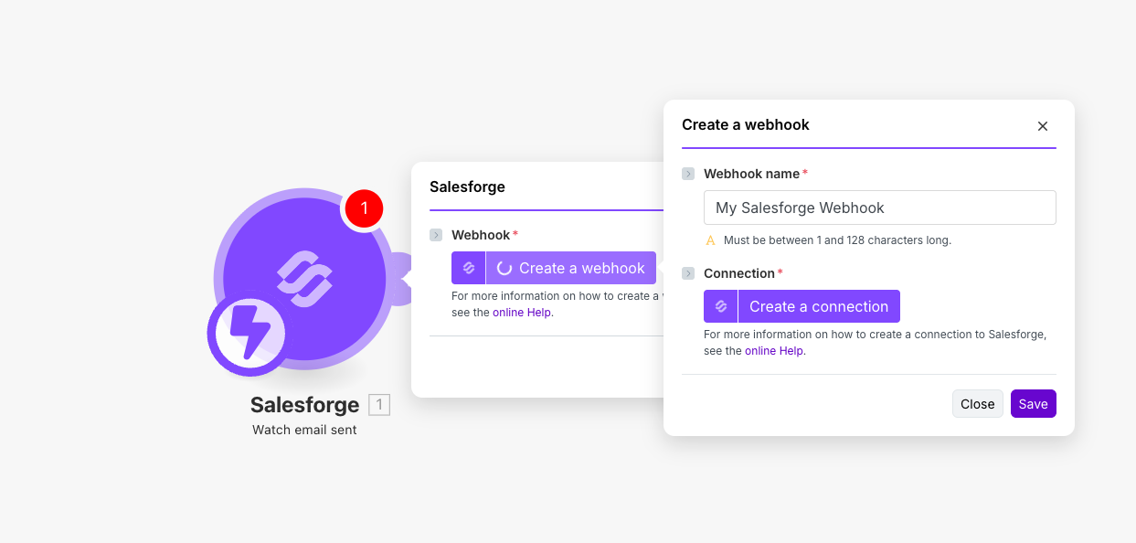Open online Help link under Connection
This screenshot has height=543, width=1136.
(x=775, y=350)
